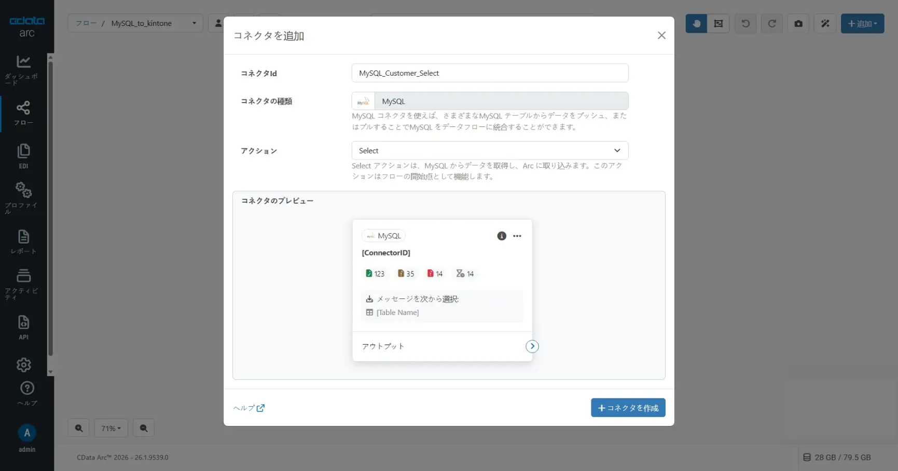Go to the Flows (フロー) sidebar section

click(23, 113)
